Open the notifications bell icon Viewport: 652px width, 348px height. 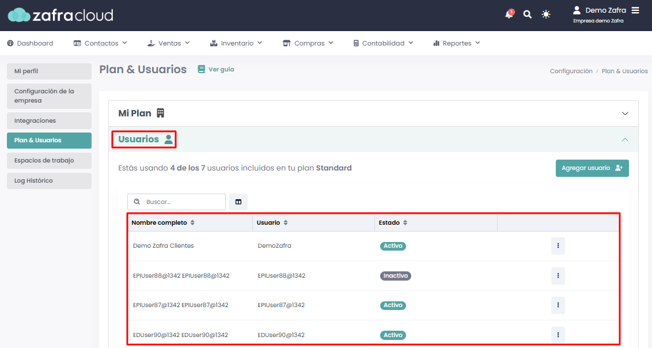point(509,14)
